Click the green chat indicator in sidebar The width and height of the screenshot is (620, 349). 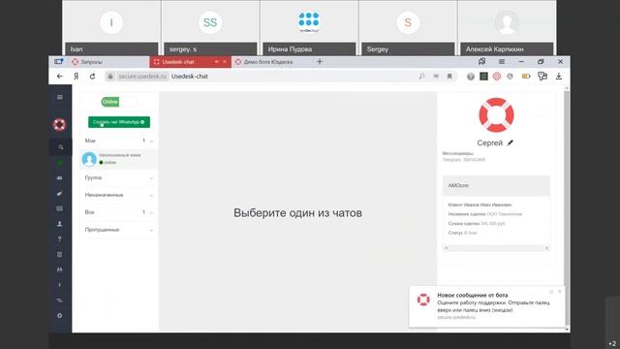pyautogui.click(x=60, y=163)
